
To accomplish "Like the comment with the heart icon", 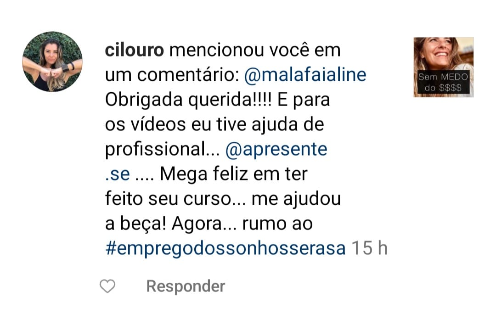I will coord(107,286).
